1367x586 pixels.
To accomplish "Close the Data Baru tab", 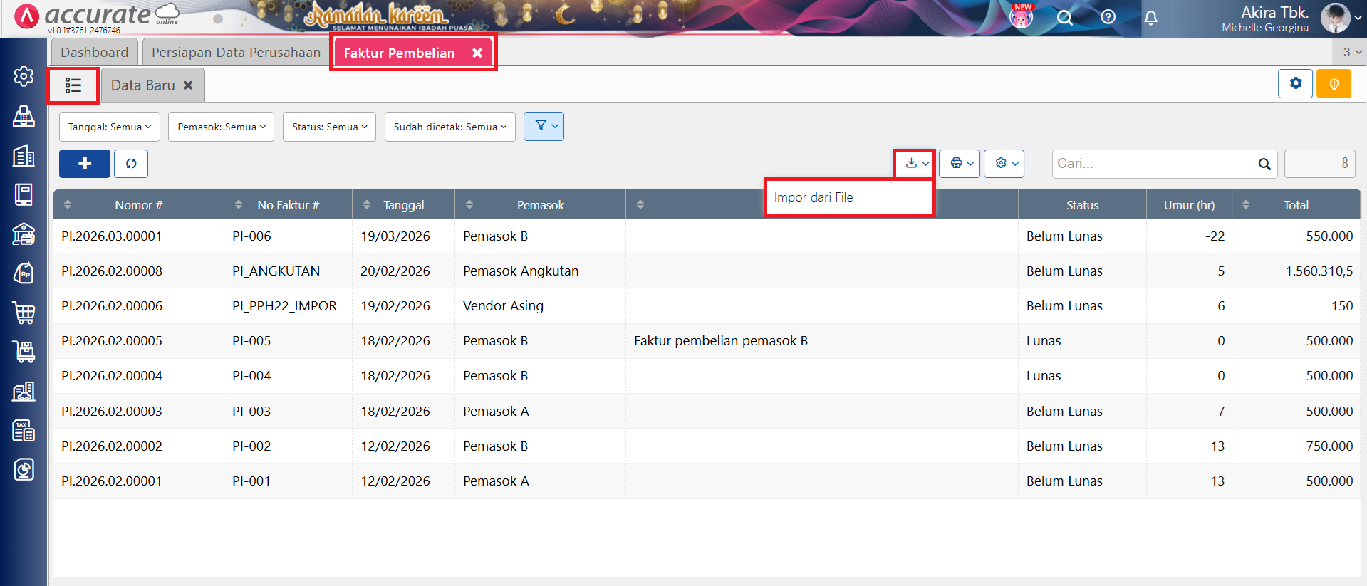I will tap(188, 85).
